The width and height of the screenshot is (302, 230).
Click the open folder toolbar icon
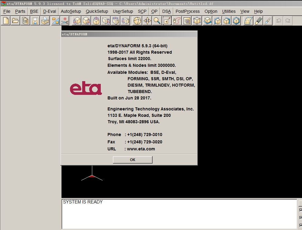click(16, 21)
